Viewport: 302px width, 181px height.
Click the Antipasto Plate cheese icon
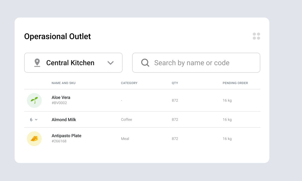coord(34,139)
